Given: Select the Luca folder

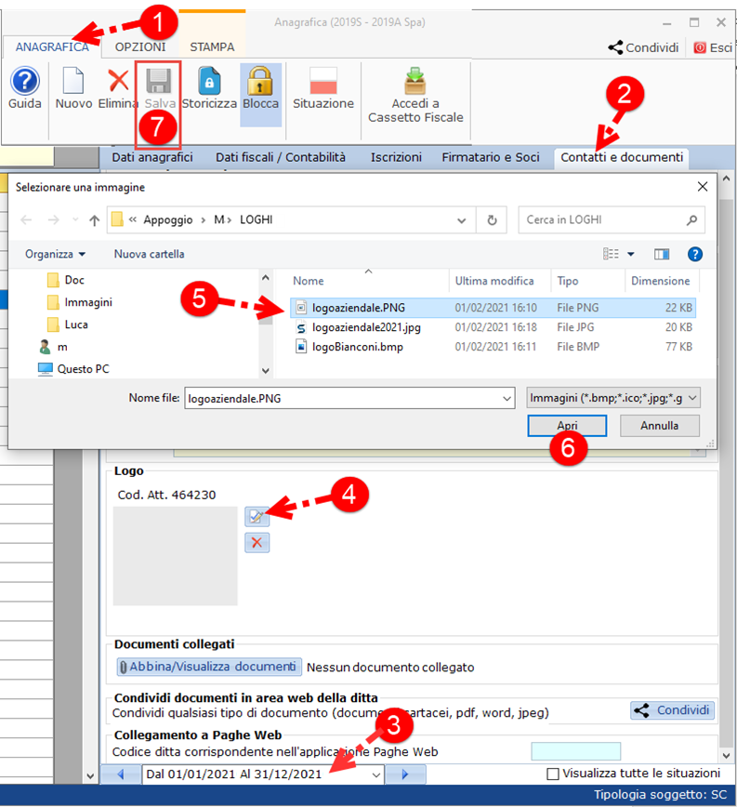Looking at the screenshot, I should pyautogui.click(x=67, y=324).
